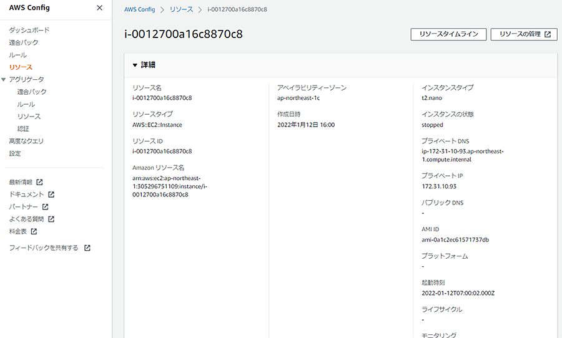The width and height of the screenshot is (562, 338).
Task: Click the パブリック DNS label
Action: (x=442, y=203)
